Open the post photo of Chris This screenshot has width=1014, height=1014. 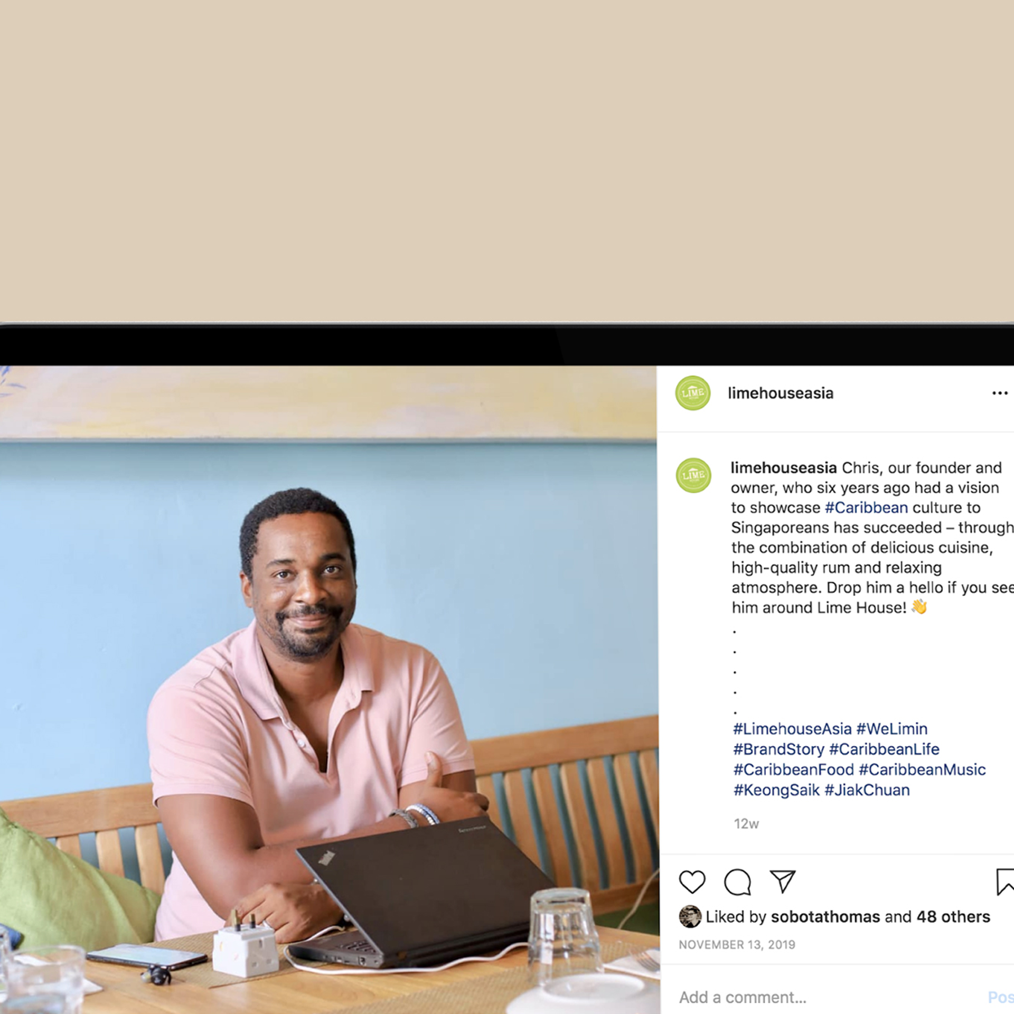pos(329,690)
